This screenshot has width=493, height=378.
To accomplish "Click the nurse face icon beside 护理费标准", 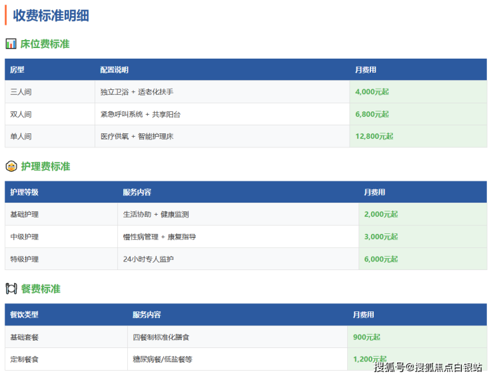I will [11, 166].
